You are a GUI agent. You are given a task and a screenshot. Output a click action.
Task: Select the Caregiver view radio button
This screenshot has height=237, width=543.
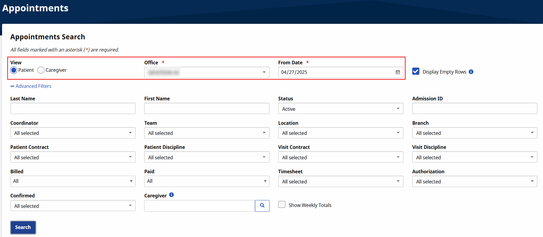pyautogui.click(x=41, y=70)
